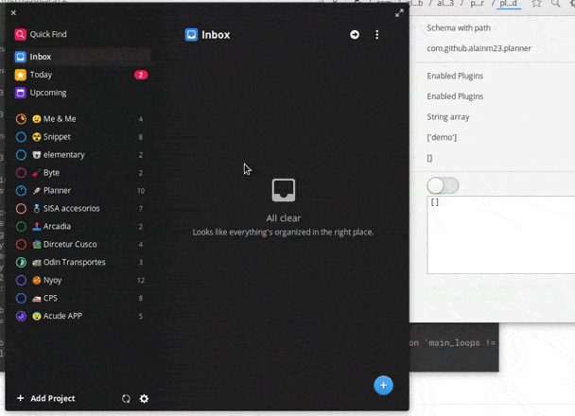
Task: Select Inbox in the sidebar
Action: [x=81, y=57]
